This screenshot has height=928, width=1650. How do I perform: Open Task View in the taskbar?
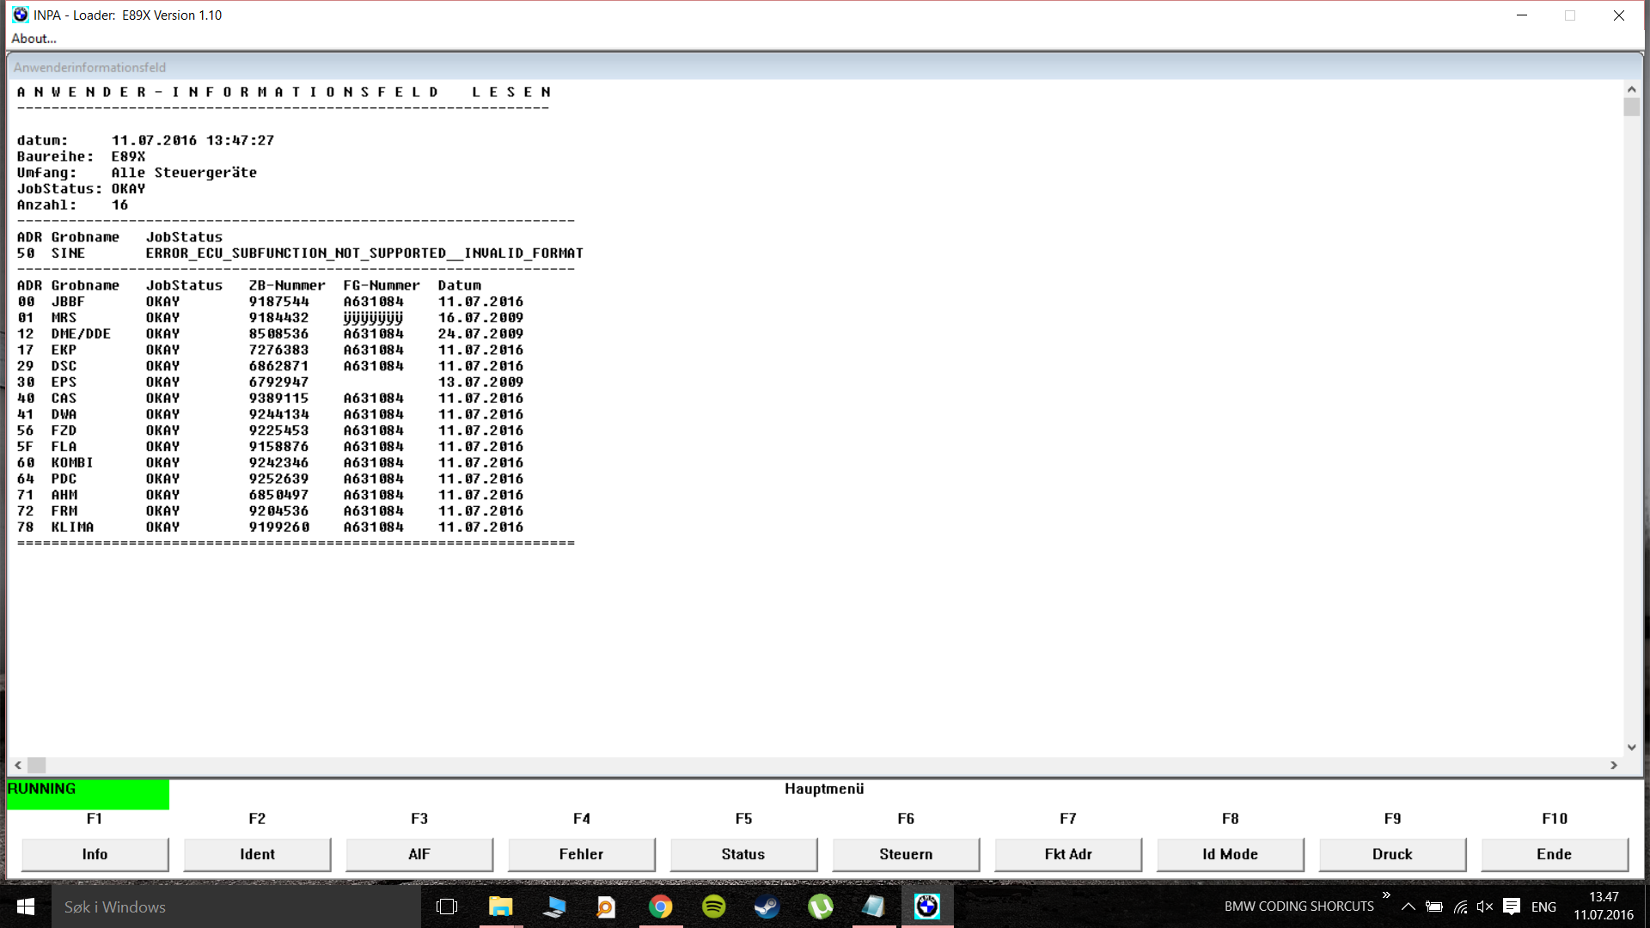(x=447, y=907)
